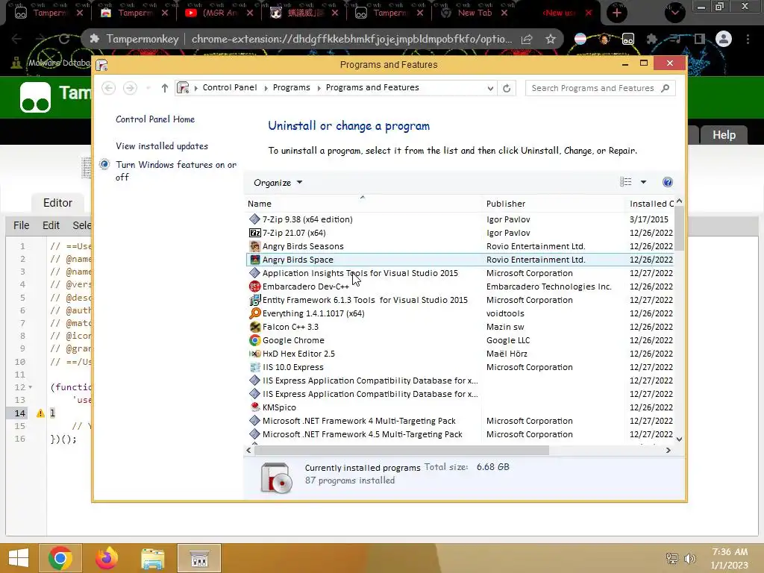Open the view options dropdown arrow
The image size is (764, 573).
click(643, 182)
